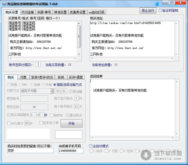Select the 快递 radio button
Image resolution: width=188 pixels, height=165 pixels.
coord(9,85)
